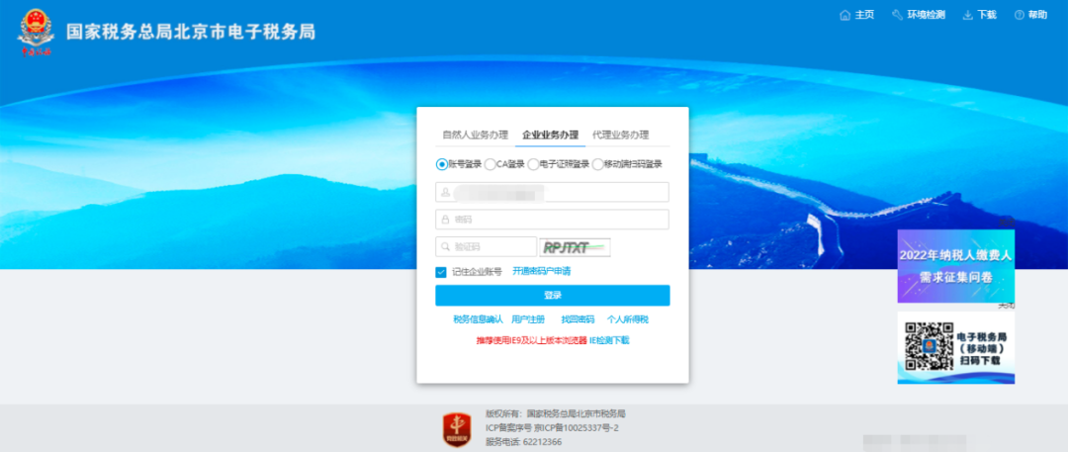Switch to 代理业务办理 tab
Screen dimensions: 1068x452
[620, 135]
